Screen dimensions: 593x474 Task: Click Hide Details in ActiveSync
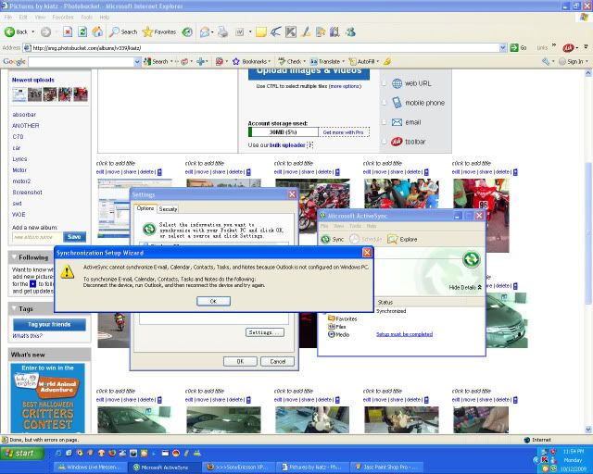(x=465, y=287)
